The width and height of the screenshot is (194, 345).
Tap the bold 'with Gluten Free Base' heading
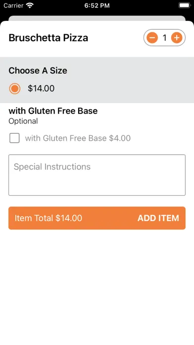click(53, 111)
